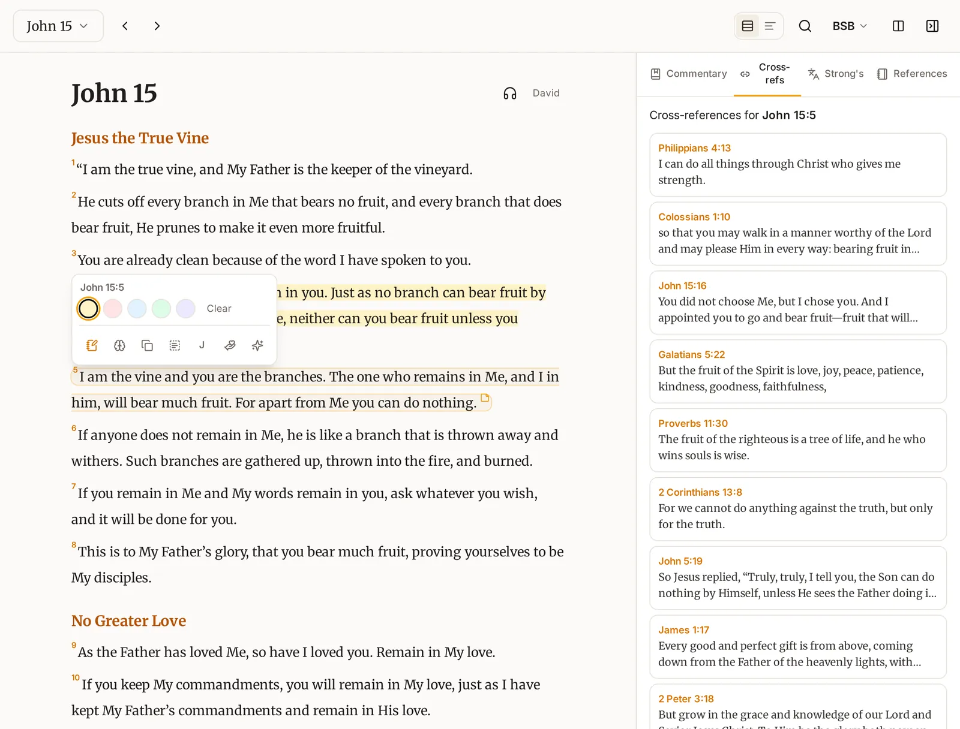The image size is (960, 729).
Task: Go to next chapter arrow
Action: click(x=157, y=26)
